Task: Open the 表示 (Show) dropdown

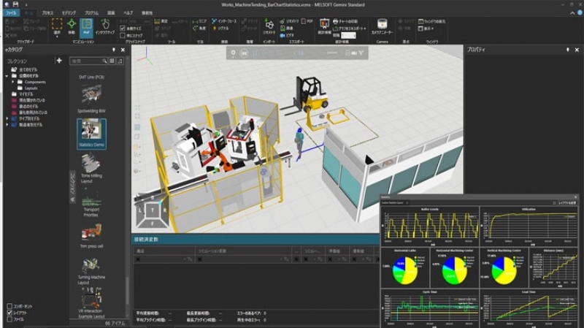Action: tap(426, 28)
